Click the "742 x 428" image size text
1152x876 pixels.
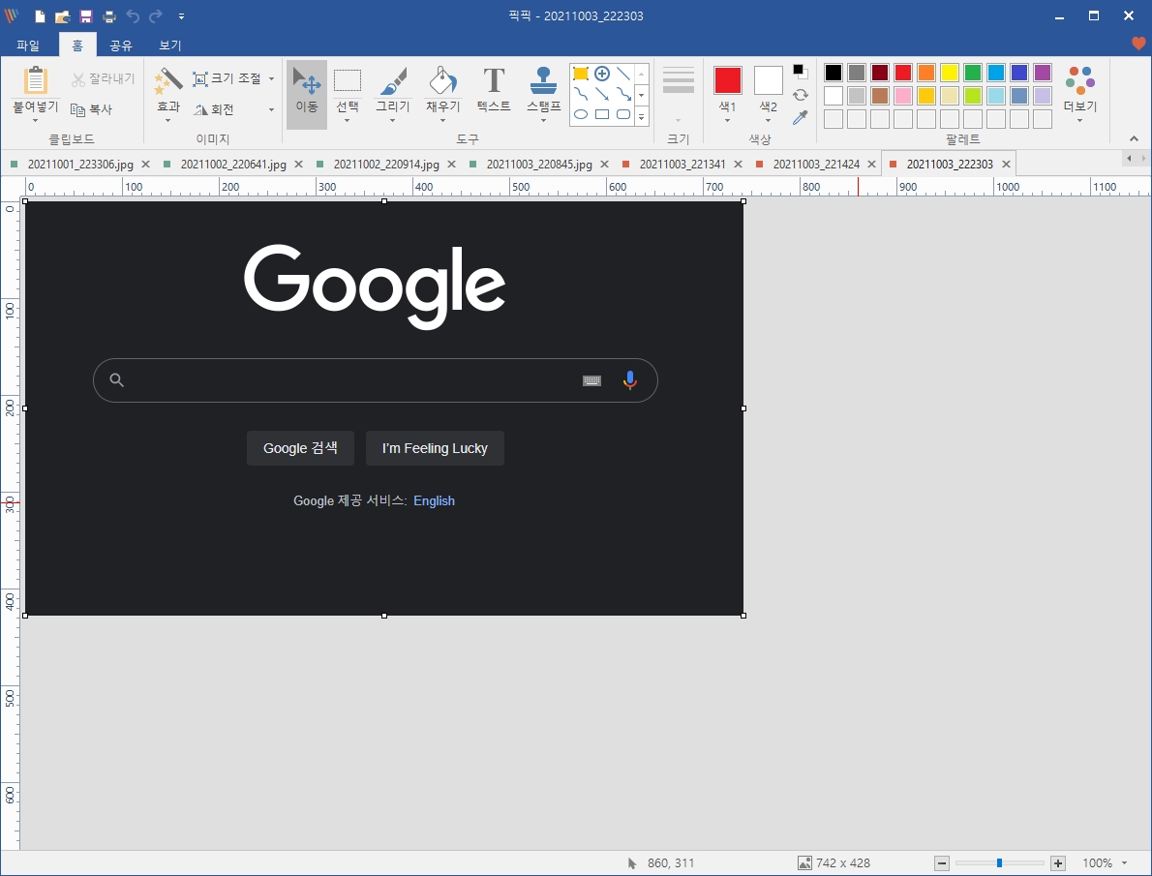(842, 863)
